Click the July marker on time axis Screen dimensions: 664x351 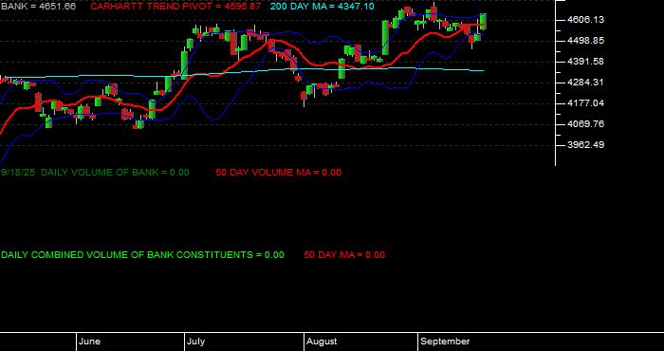(196, 342)
